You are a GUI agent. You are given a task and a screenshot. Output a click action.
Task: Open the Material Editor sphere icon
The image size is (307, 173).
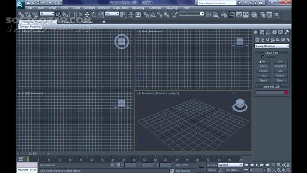coord(254,14)
